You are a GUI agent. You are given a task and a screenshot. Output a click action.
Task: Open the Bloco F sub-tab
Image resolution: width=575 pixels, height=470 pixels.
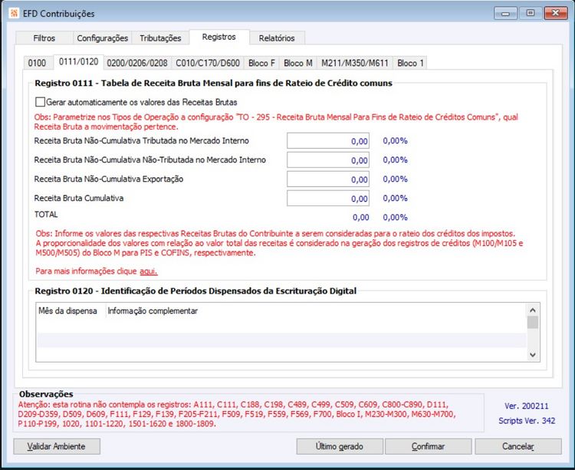tap(261, 63)
